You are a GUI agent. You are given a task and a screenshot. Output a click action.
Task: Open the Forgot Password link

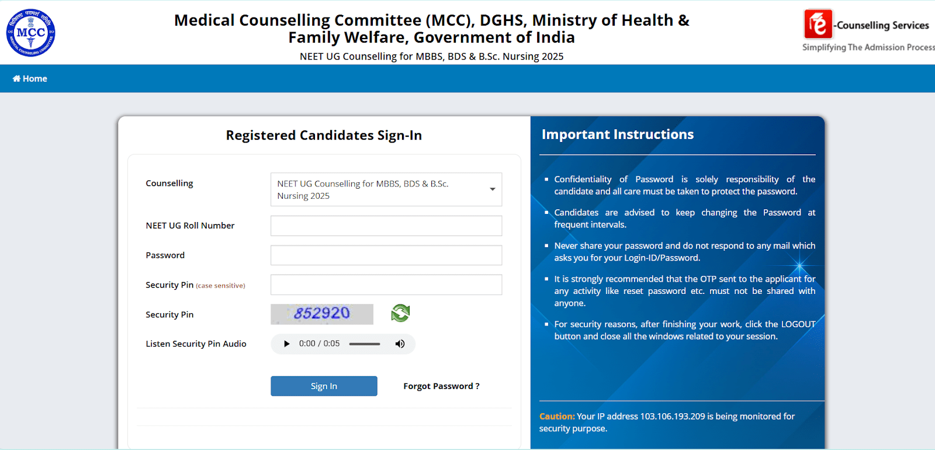tap(441, 386)
